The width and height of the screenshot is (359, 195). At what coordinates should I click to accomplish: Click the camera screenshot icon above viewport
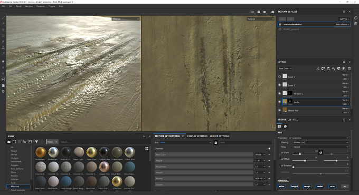click(273, 12)
